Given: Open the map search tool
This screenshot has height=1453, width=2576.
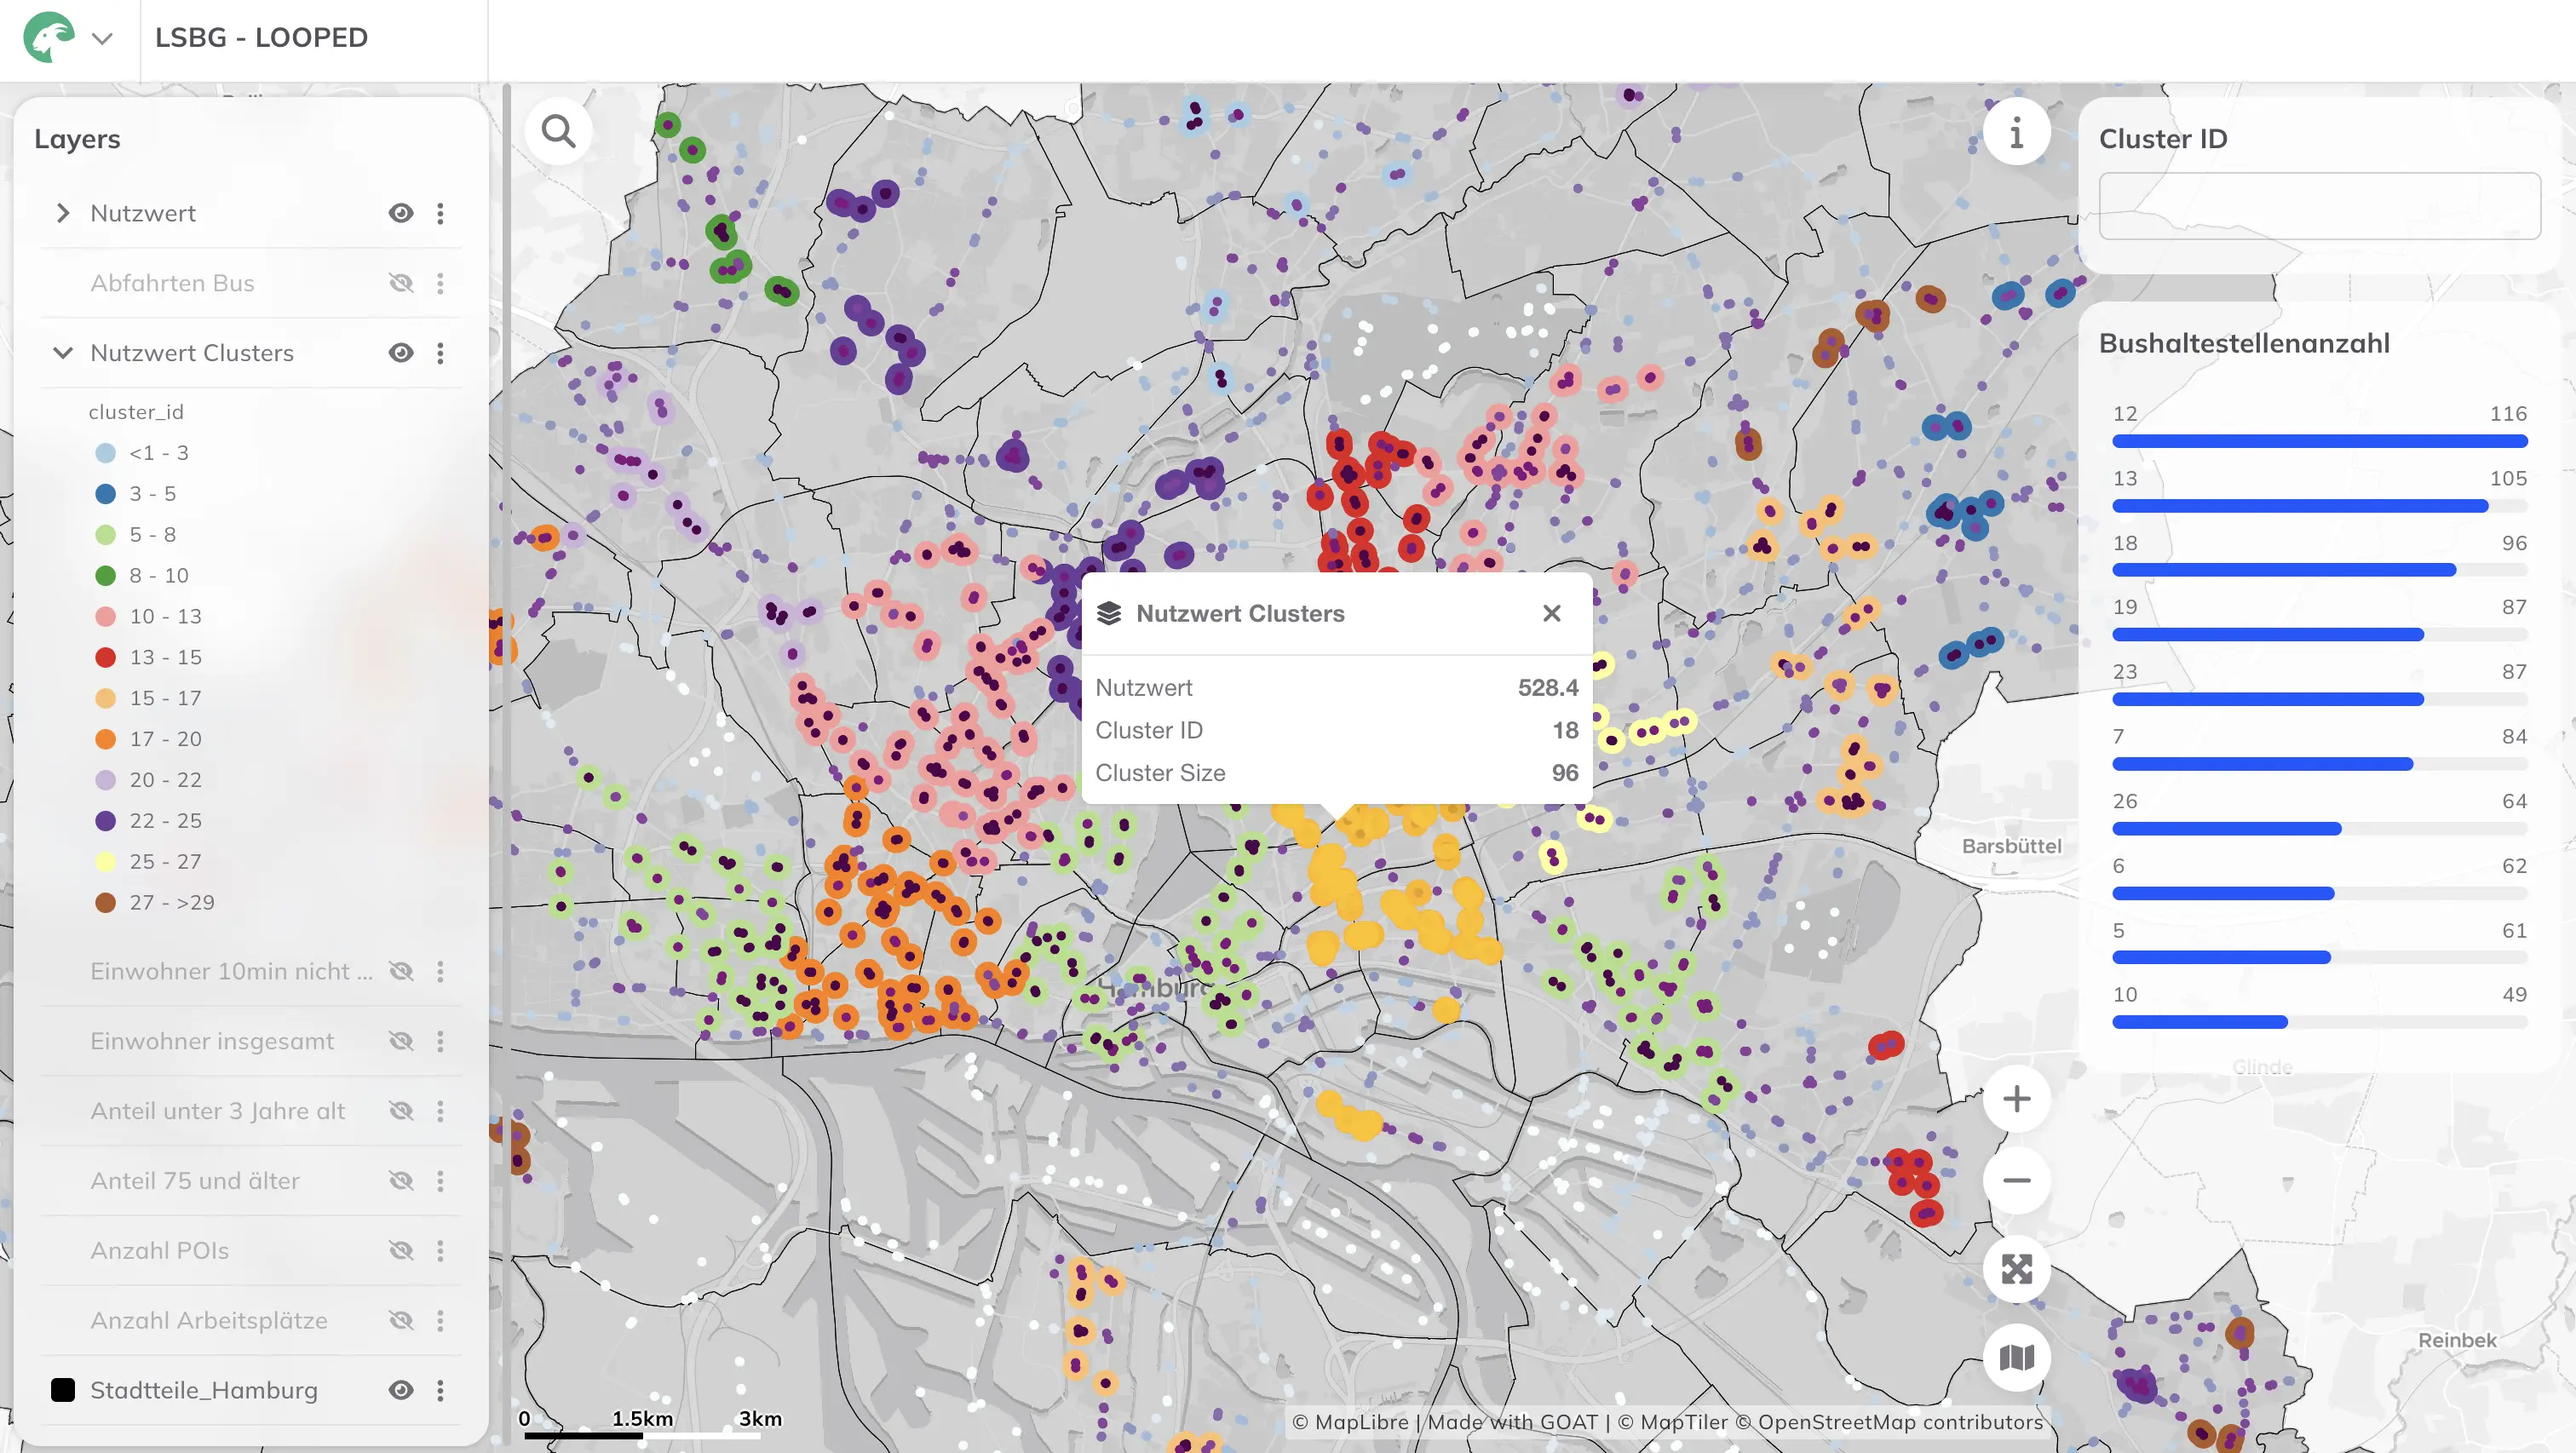Looking at the screenshot, I should (558, 130).
